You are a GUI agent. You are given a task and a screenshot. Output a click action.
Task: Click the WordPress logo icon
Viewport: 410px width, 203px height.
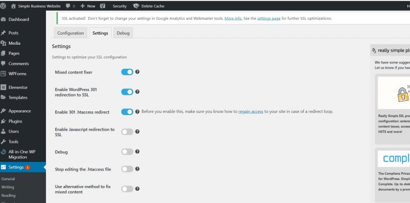(3, 6)
